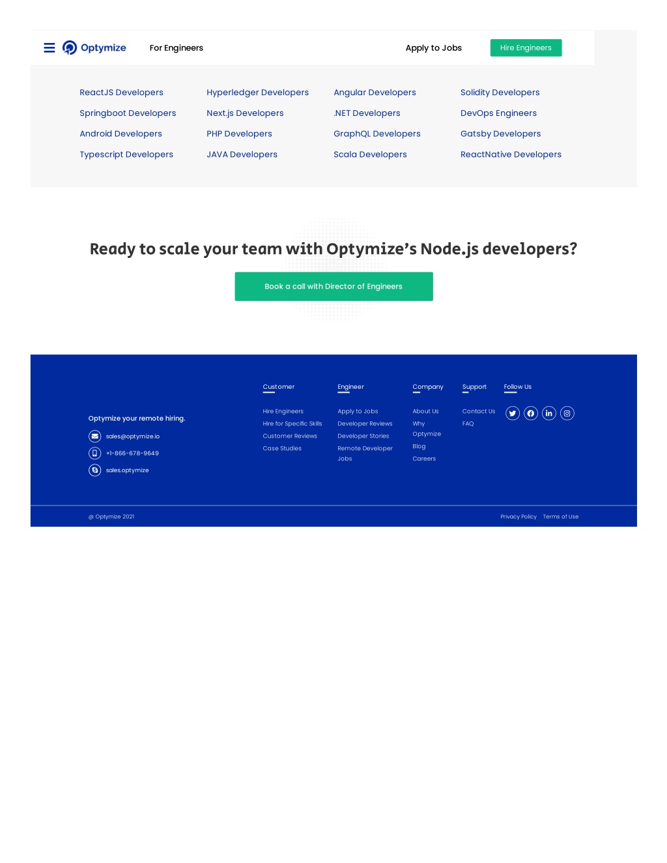Viewport: 667px width, 863px height.
Task: Click the Optymize logo
Action: [x=94, y=48]
